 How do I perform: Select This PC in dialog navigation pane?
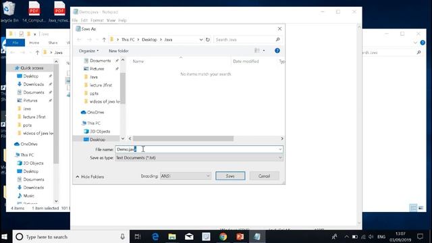[x=93, y=123]
